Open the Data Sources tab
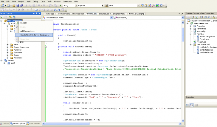 click(x=33, y=123)
